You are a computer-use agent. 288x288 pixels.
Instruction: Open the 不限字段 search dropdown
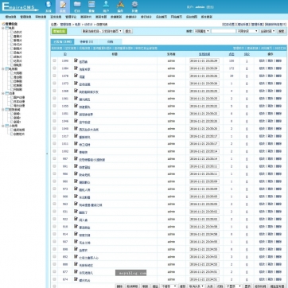(247, 31)
